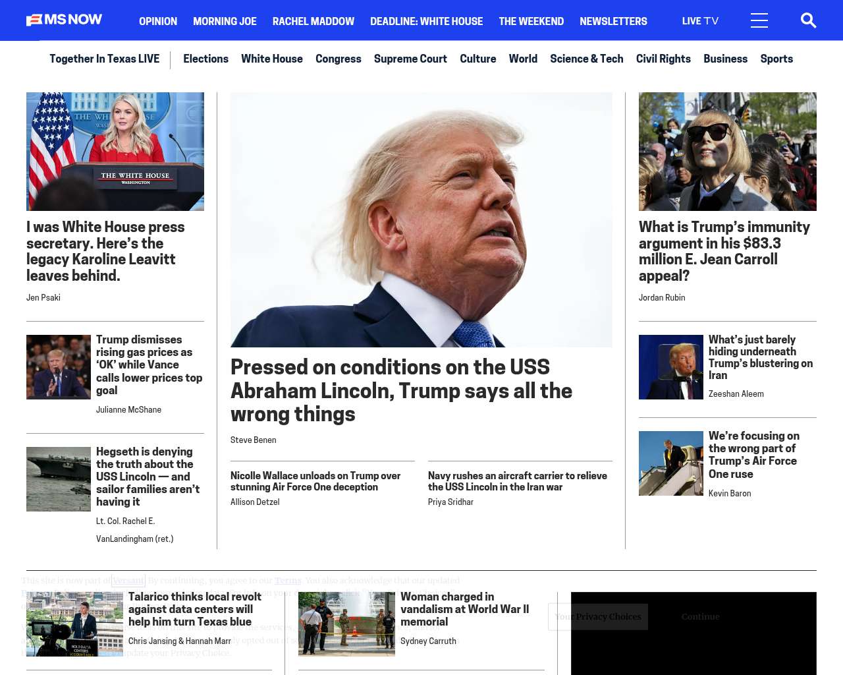This screenshot has width=843, height=675.
Task: Open the Opinion menu item
Action: [158, 21]
